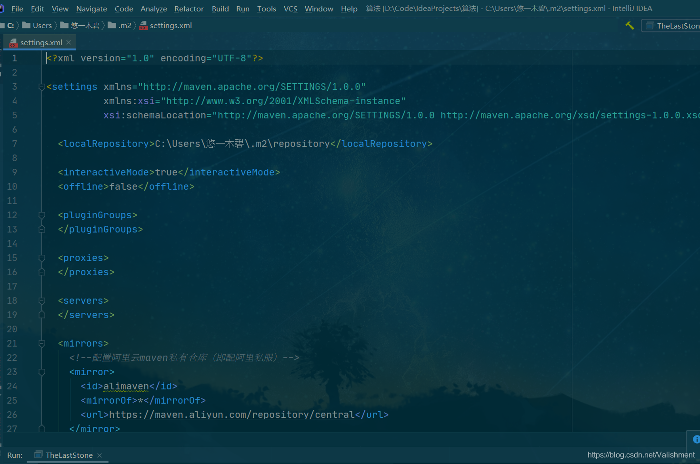The image size is (700, 464).
Task: Click the settings.xml file icon in breadcrumb
Action: coord(143,26)
